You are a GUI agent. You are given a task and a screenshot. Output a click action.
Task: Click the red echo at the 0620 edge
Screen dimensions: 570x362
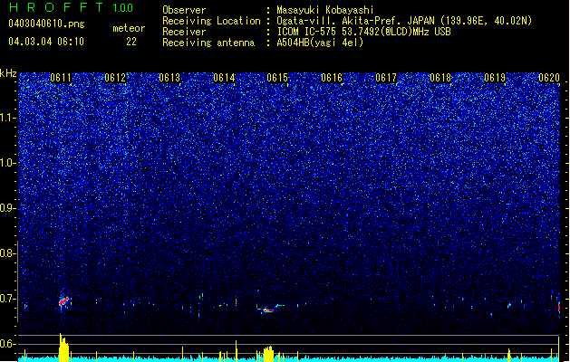coord(559,308)
